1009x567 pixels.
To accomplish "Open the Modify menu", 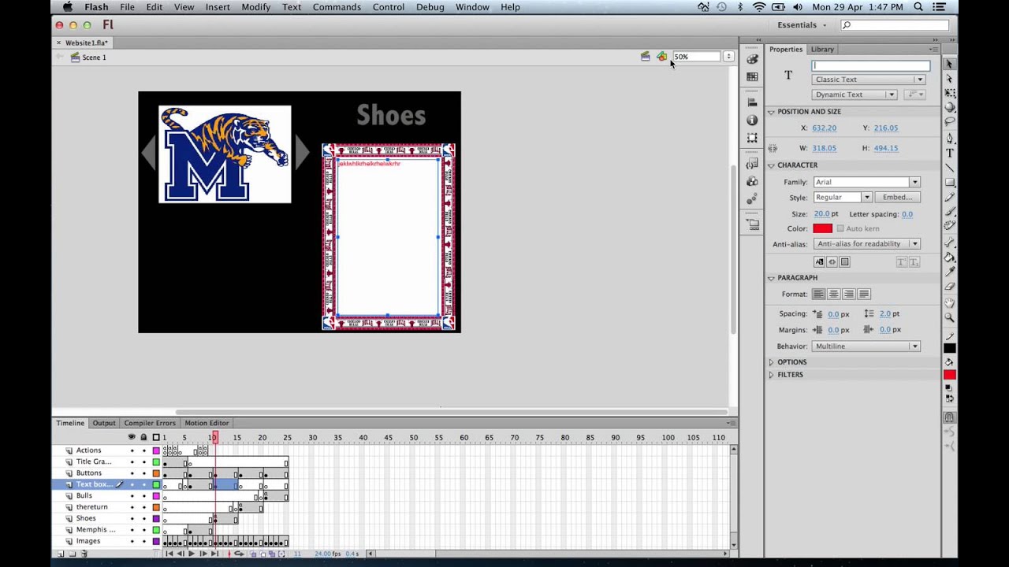I will click(x=256, y=7).
